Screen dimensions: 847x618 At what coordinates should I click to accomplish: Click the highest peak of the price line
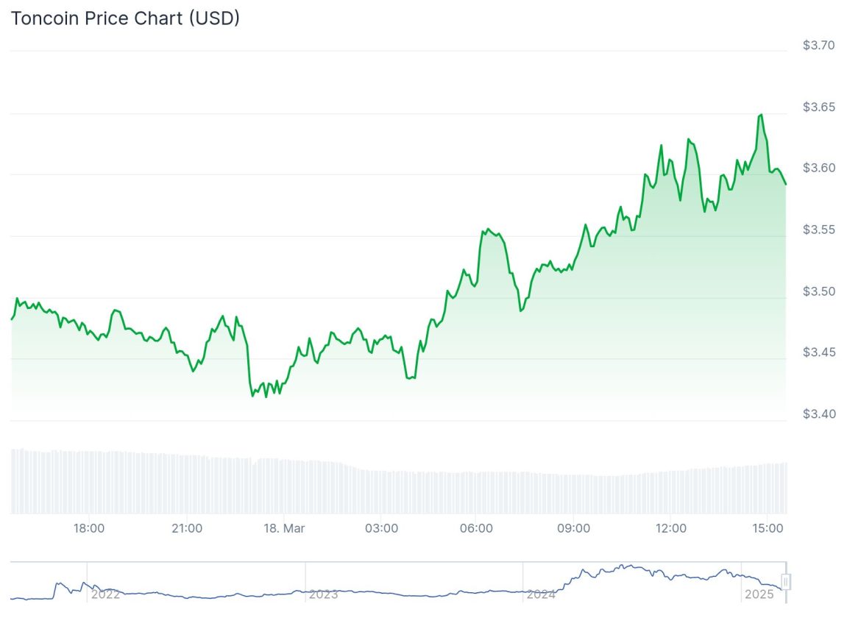pos(761,115)
